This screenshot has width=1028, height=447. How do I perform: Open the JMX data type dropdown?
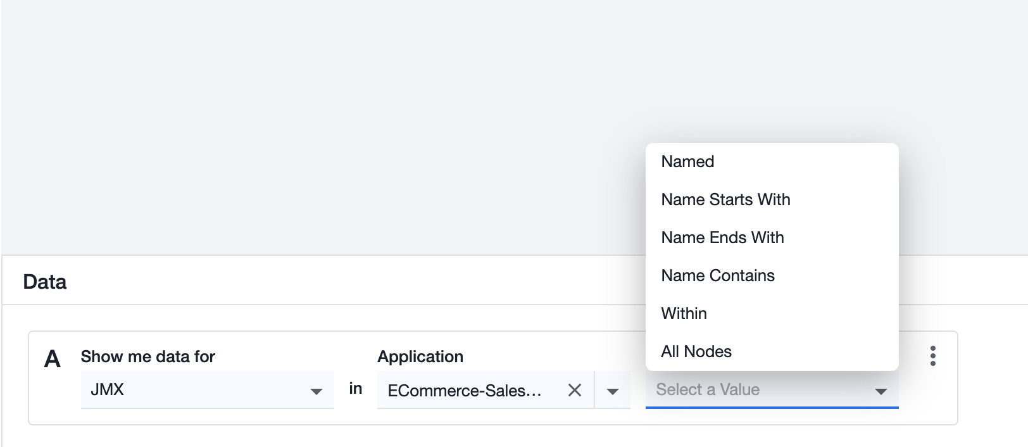(207, 390)
